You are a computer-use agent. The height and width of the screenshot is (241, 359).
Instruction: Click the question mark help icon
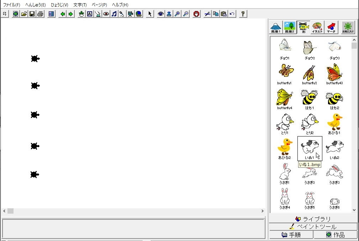coord(243,14)
